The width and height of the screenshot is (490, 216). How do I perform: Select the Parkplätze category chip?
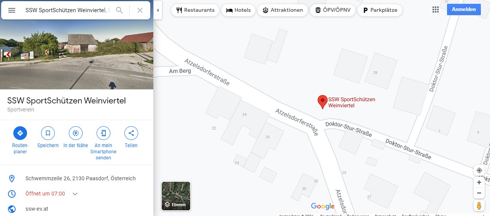[380, 10]
